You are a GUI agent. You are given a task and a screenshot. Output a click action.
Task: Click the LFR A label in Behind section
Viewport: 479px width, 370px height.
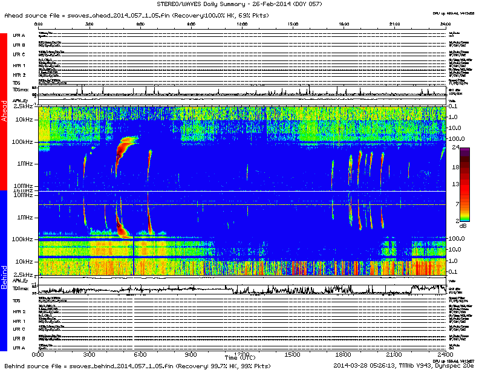click(19, 348)
